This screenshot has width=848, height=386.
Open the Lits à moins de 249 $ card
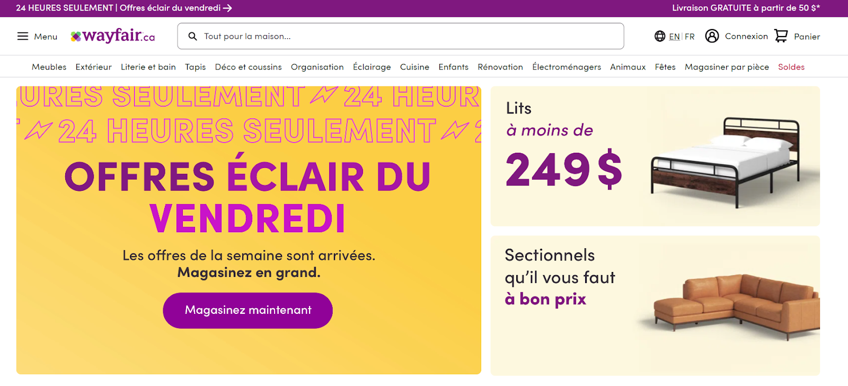point(655,156)
